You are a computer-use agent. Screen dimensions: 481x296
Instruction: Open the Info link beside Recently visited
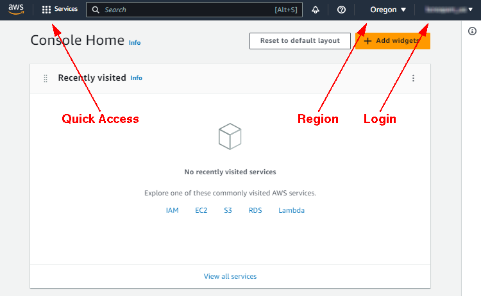coord(137,78)
